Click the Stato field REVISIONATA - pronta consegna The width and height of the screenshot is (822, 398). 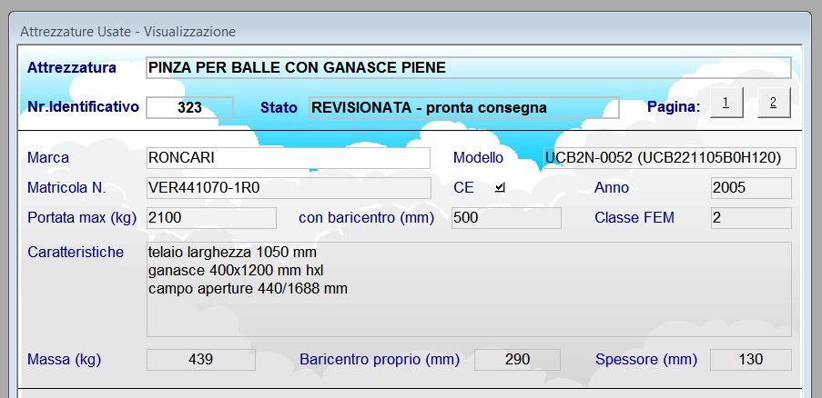coord(463,108)
